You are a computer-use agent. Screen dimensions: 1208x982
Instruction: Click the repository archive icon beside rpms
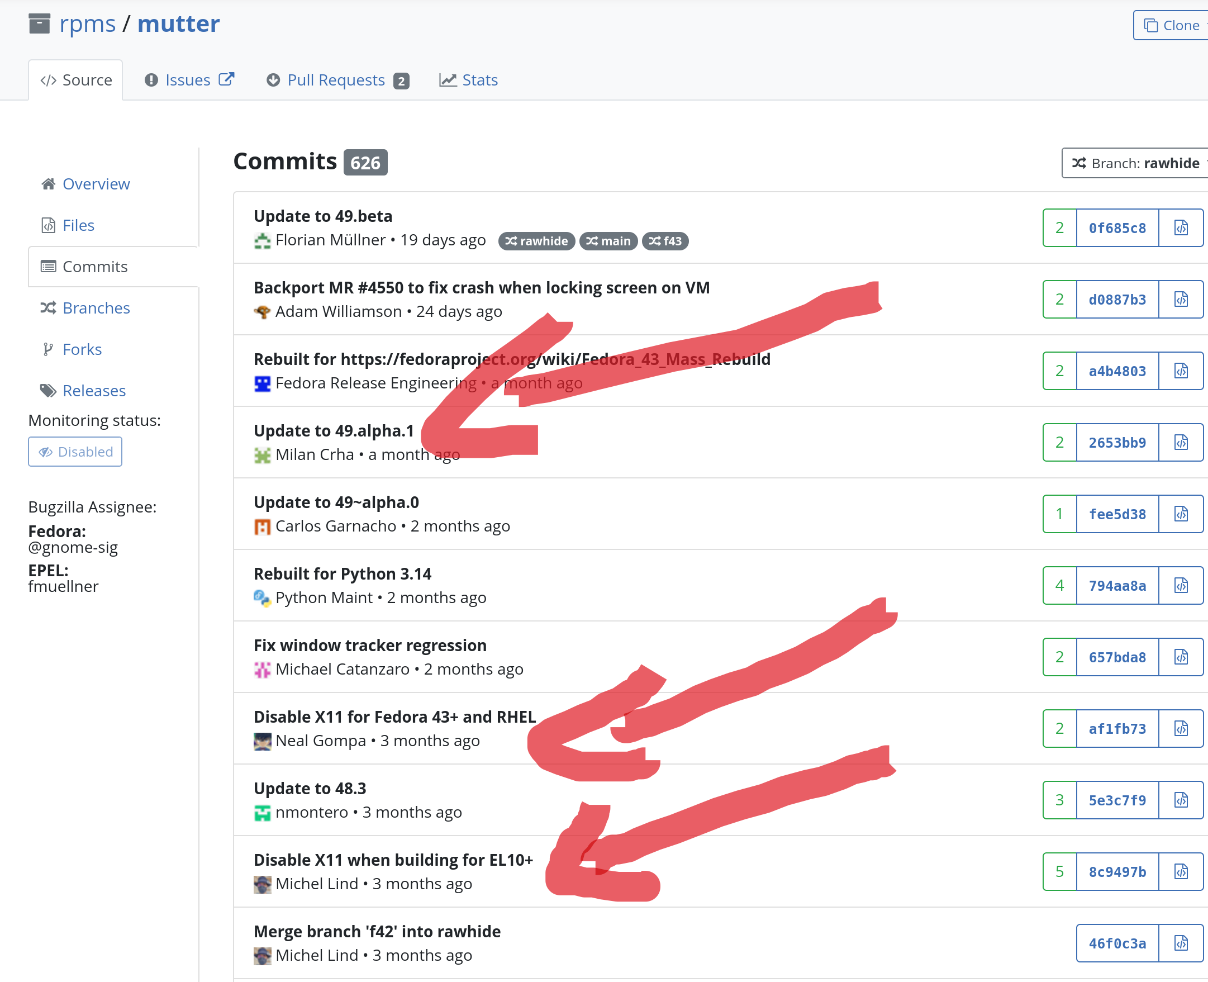40,24
